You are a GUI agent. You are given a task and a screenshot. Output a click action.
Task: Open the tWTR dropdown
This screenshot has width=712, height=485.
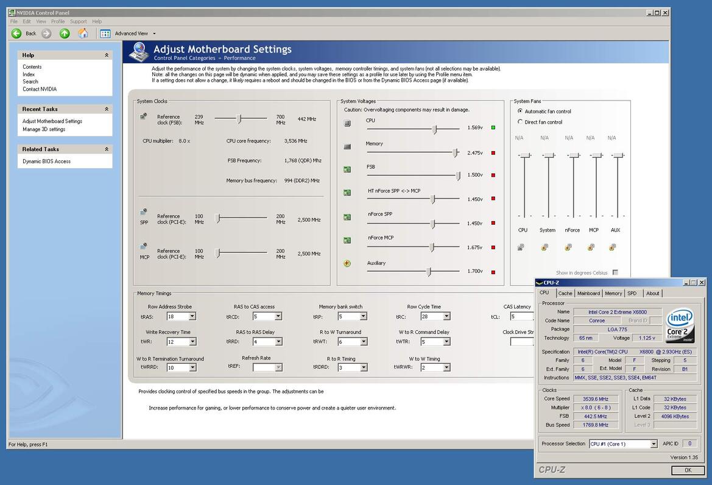(447, 341)
